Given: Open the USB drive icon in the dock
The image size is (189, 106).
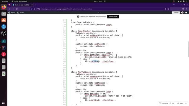Looking at the screenshot, I should (x=4, y=61).
